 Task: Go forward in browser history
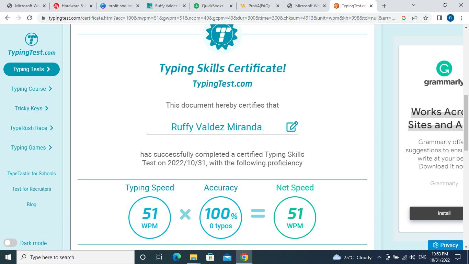(19, 18)
